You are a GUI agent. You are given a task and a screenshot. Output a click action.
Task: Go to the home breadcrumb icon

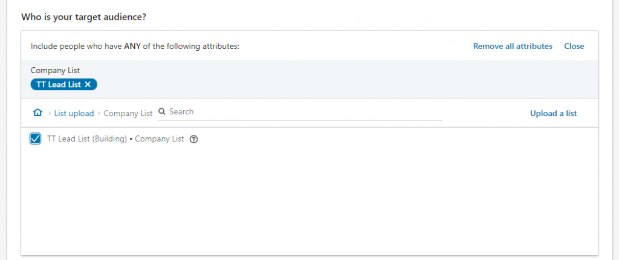coord(37,113)
